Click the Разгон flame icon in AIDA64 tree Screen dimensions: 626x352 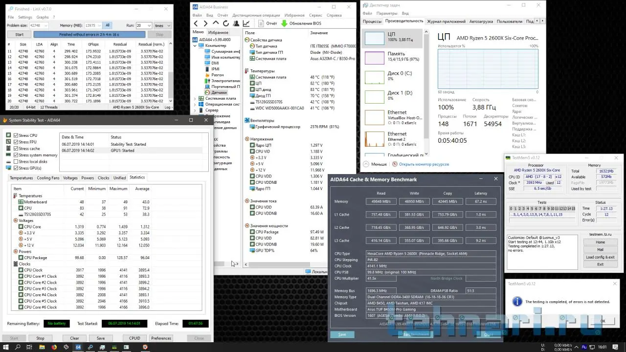coord(208,75)
